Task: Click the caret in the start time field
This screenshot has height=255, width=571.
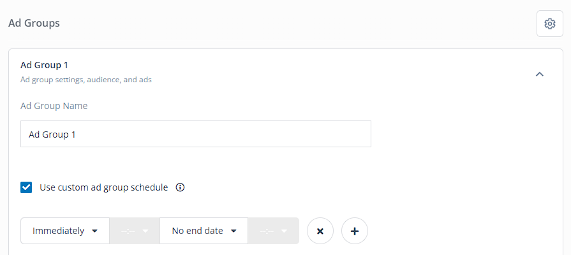Action: point(145,231)
